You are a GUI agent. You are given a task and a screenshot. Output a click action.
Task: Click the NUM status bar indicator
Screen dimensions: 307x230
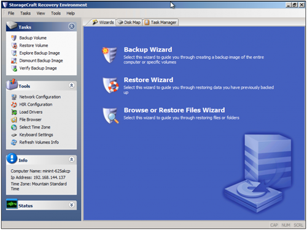click(286, 225)
